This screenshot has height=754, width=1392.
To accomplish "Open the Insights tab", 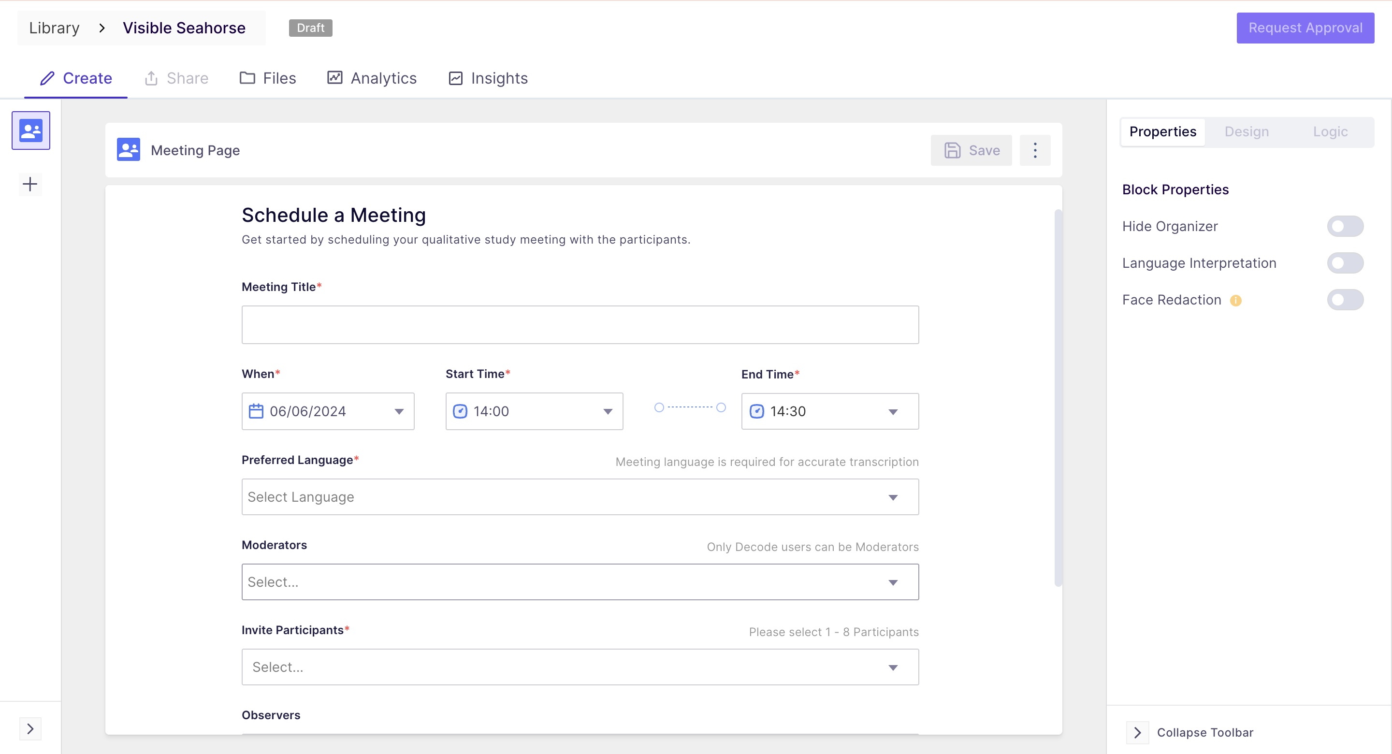I will coord(488,78).
